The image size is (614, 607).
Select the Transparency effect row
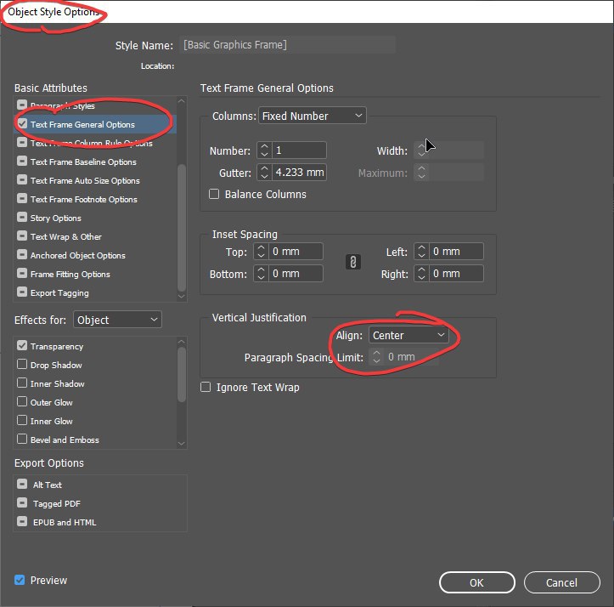[95, 346]
